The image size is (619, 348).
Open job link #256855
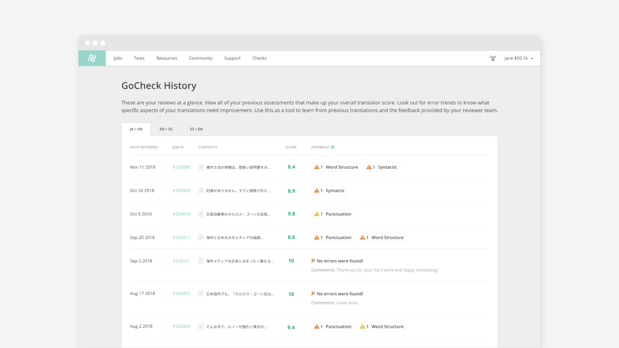[x=182, y=294]
